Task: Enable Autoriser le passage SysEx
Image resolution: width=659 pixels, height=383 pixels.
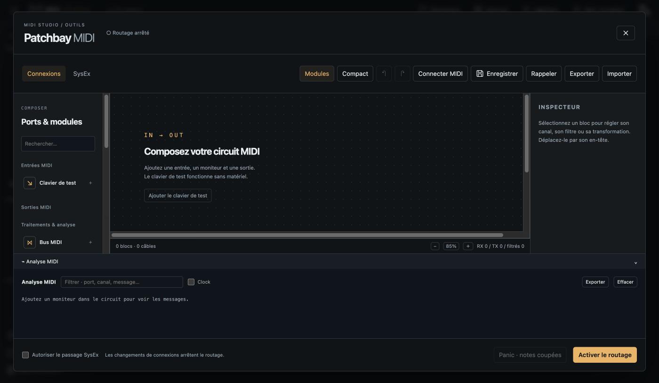Action: 25,355
